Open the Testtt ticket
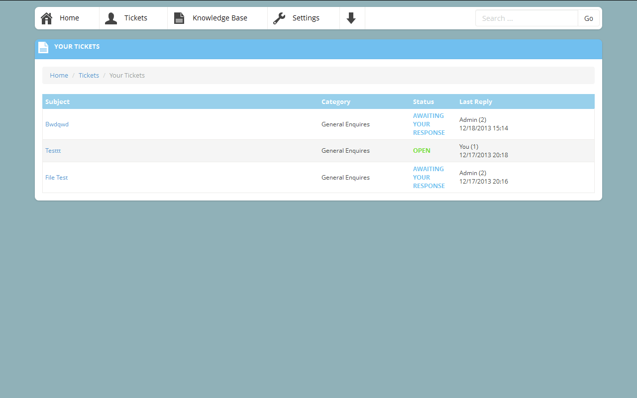 [53, 150]
